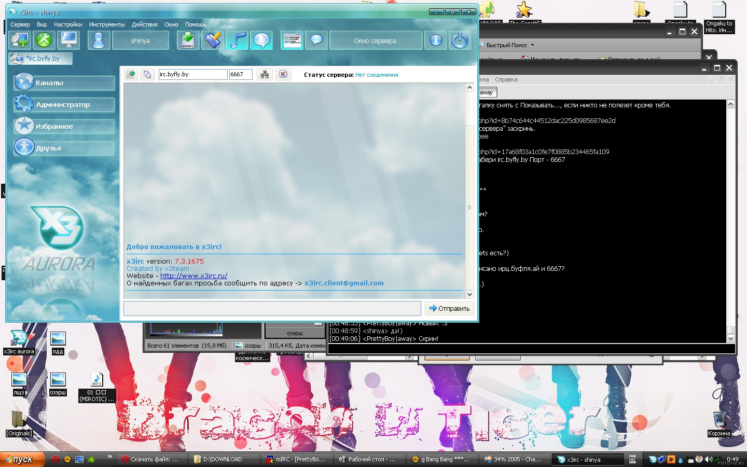The height and width of the screenshot is (467, 747).
Task: Click the chat log window icon
Action: (x=292, y=40)
